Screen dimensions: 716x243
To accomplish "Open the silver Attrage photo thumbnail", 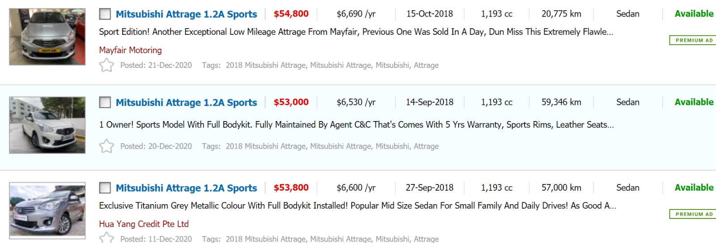I will click(x=47, y=37).
